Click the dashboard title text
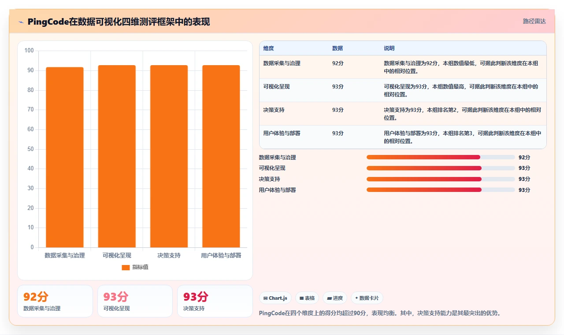The image size is (564, 335). [x=119, y=22]
